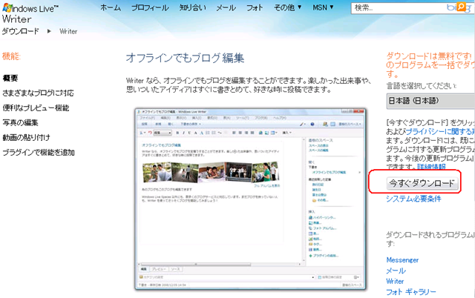The width and height of the screenshot is (475, 298).
Task: Open the ホーム navigation item
Action: 111,7
